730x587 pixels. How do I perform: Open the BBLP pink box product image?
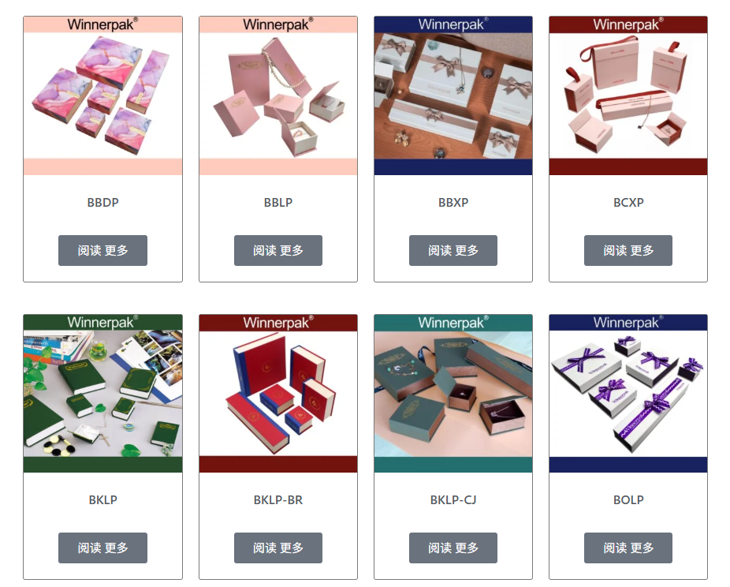point(278,96)
